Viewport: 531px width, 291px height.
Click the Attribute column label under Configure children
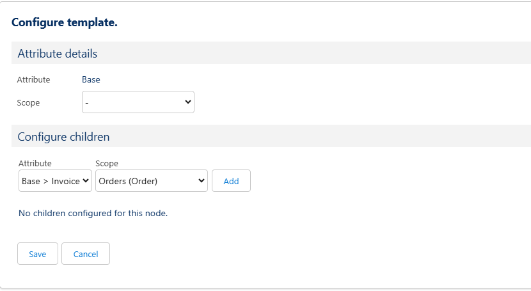coord(35,164)
